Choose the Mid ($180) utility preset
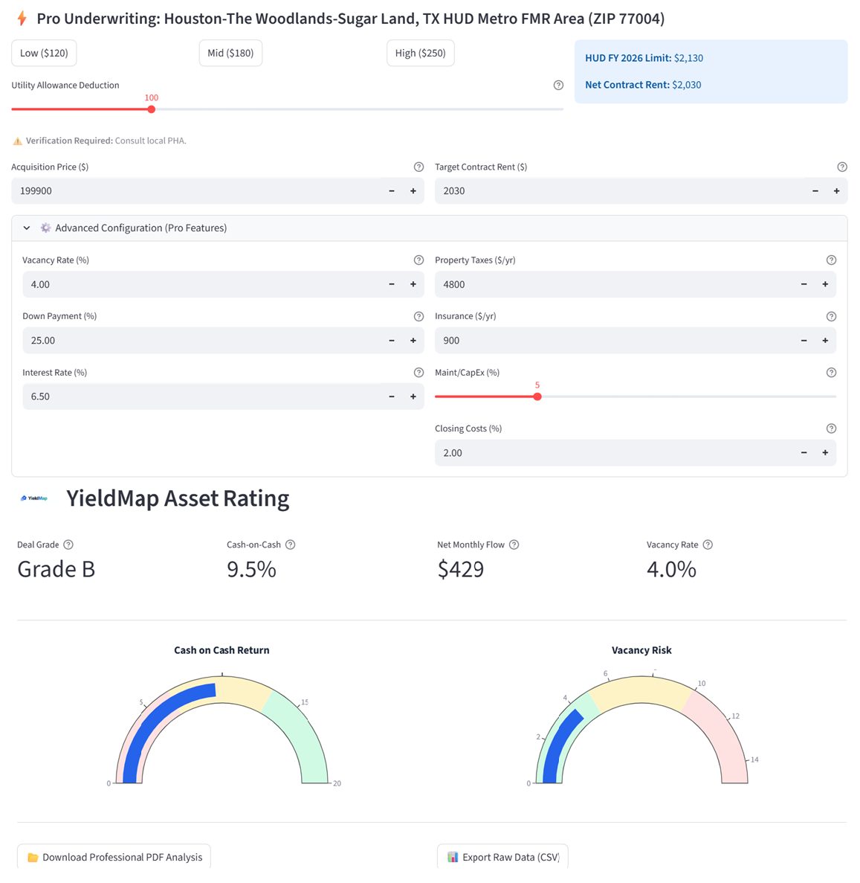 pos(230,54)
